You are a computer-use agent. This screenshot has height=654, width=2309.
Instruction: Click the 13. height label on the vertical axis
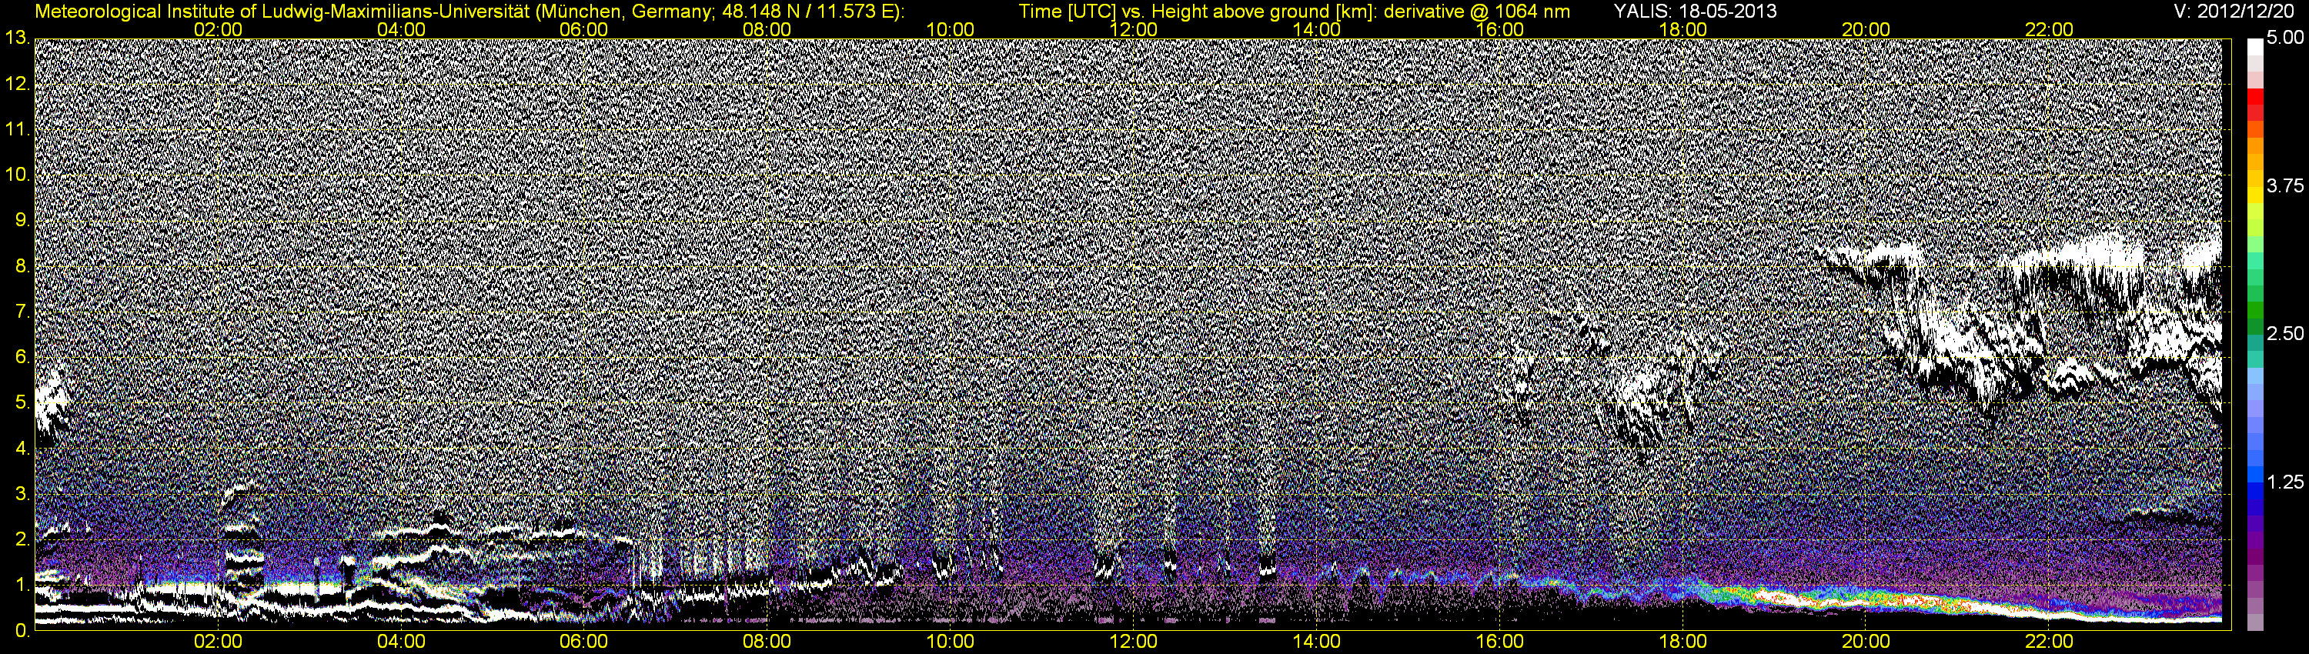point(18,38)
